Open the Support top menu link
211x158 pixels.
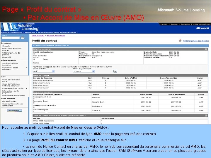click(x=174, y=24)
